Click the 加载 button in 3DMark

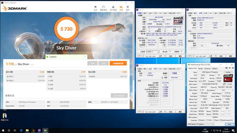tap(92, 63)
